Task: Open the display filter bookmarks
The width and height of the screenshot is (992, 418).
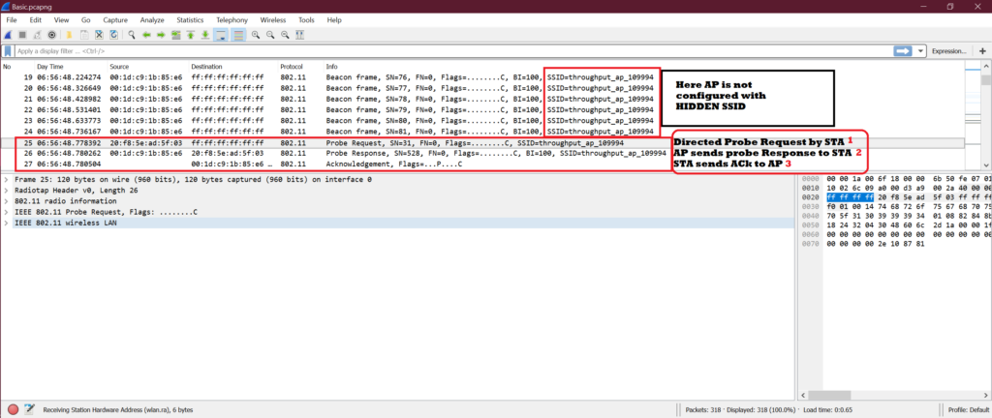Action: click(x=8, y=50)
